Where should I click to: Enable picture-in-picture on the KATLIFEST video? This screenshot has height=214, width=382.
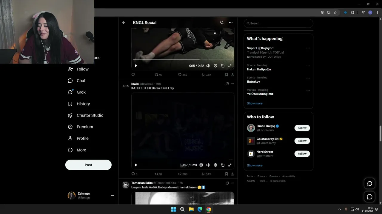[x=223, y=165]
